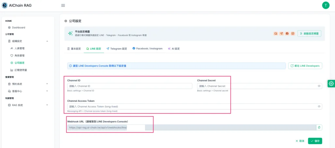335x148 pixels.
Task: Click the Facebook icon in wizard banner
Action: click(287, 33)
